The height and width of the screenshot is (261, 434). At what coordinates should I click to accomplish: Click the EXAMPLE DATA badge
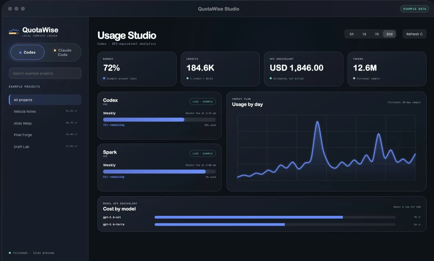[415, 9]
